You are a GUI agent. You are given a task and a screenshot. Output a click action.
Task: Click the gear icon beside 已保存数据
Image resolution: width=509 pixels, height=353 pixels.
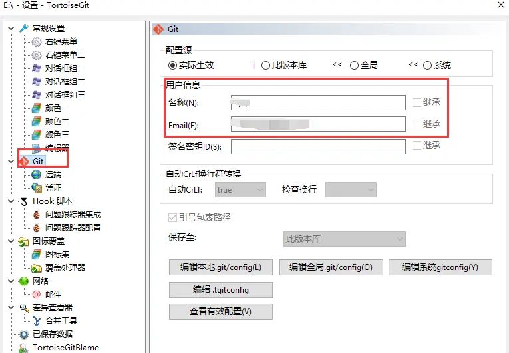[x=24, y=334]
